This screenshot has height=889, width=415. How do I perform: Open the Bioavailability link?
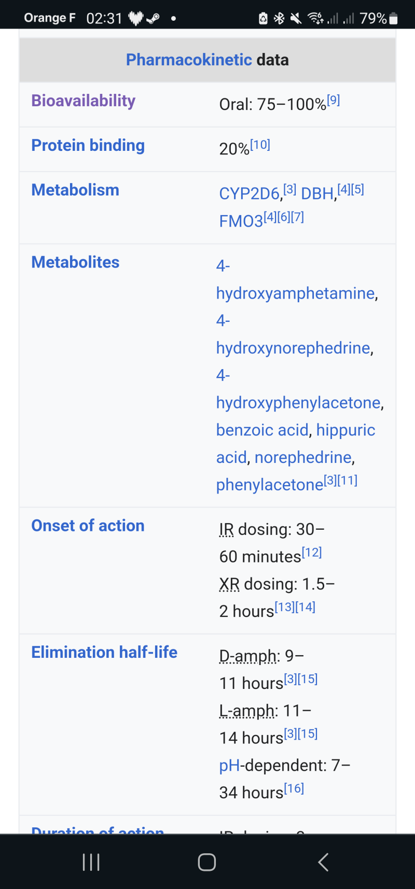(x=82, y=101)
